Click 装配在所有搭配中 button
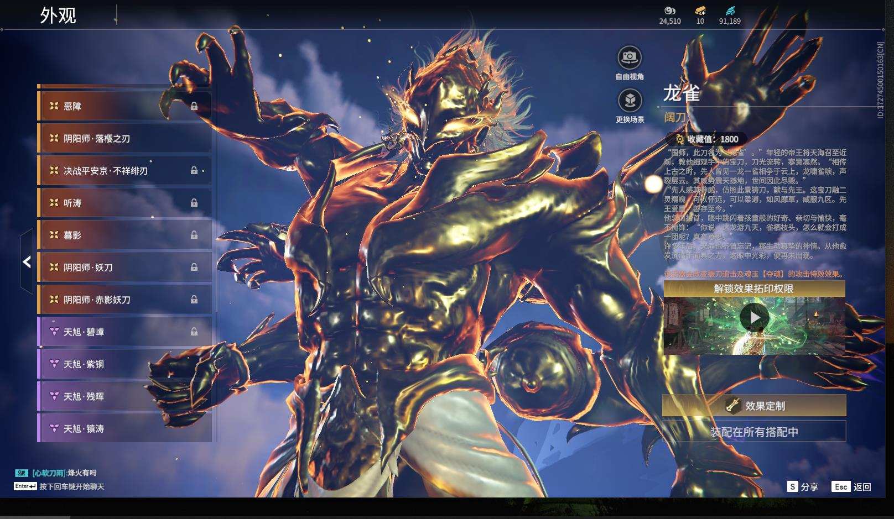Viewport: 894px width, 519px height. pos(754,432)
